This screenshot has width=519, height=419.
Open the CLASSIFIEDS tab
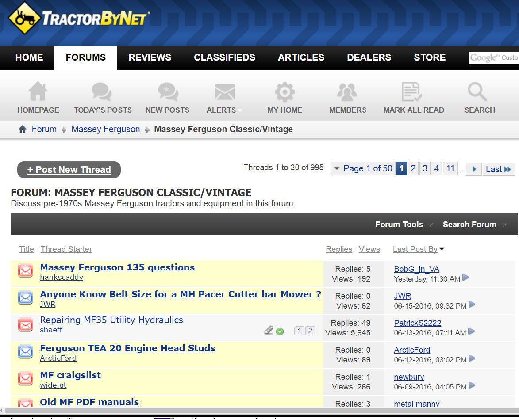224,57
